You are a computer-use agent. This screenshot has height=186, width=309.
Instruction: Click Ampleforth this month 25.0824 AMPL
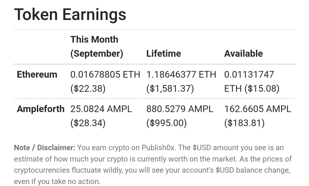(101, 109)
